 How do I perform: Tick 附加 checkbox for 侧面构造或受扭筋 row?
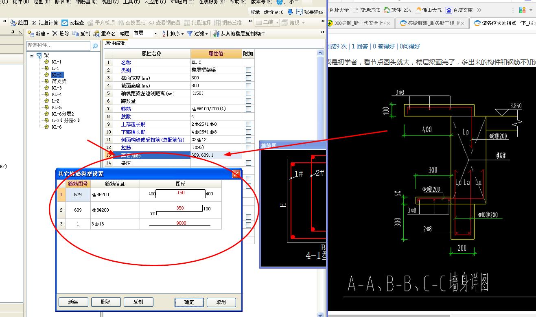(248, 140)
